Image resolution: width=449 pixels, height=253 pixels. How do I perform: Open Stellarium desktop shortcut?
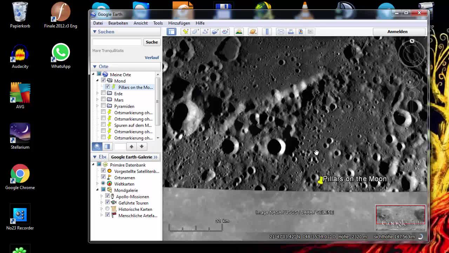pos(20,136)
